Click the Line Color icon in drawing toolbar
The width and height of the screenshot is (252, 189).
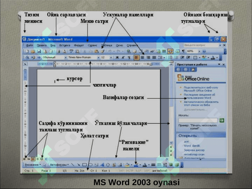pyautogui.click(x=136, y=165)
